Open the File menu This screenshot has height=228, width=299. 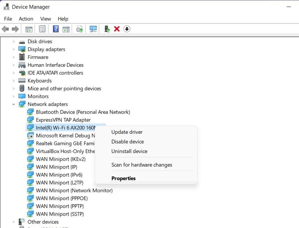[x=8, y=19]
